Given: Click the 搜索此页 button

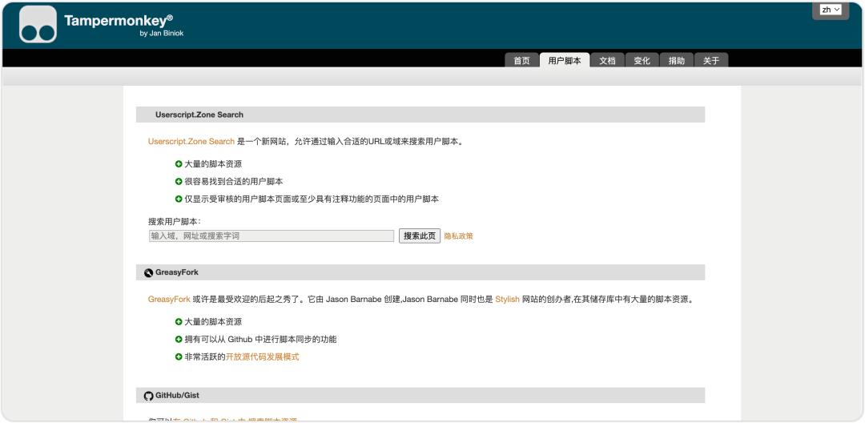Looking at the screenshot, I should [x=420, y=236].
